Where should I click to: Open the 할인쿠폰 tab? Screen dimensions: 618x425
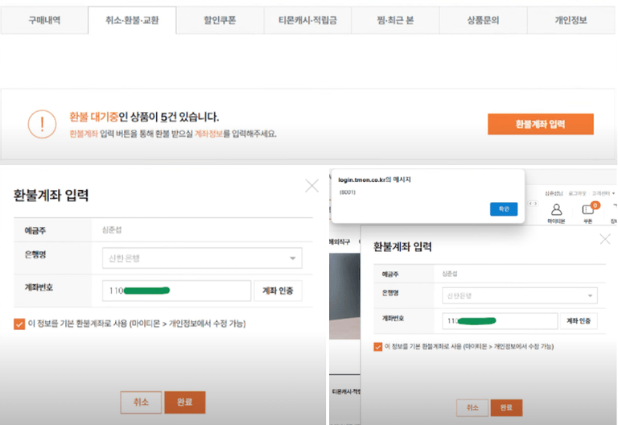220,20
